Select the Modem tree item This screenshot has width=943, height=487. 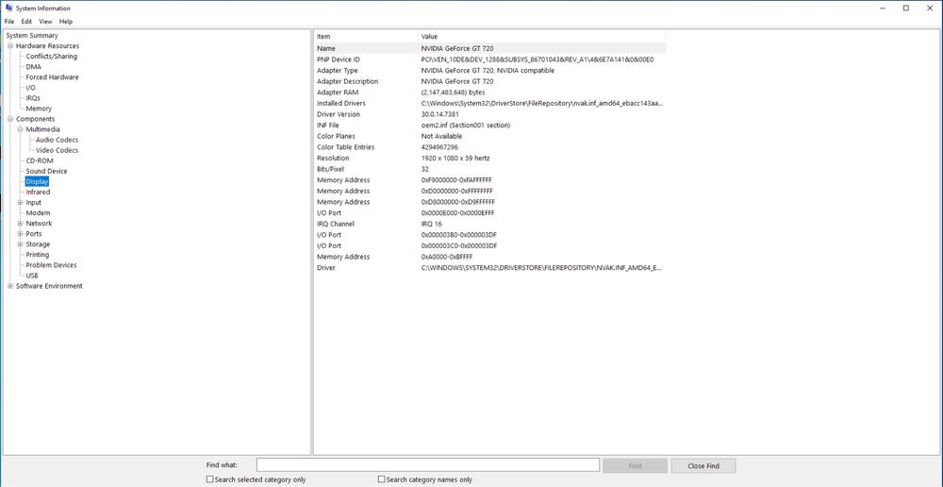(x=38, y=213)
